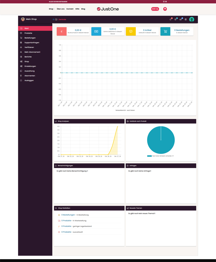Image resolution: width=216 pixels, height=262 pixels.
Task: Open notifications via the bell icon
Action: (170, 19)
